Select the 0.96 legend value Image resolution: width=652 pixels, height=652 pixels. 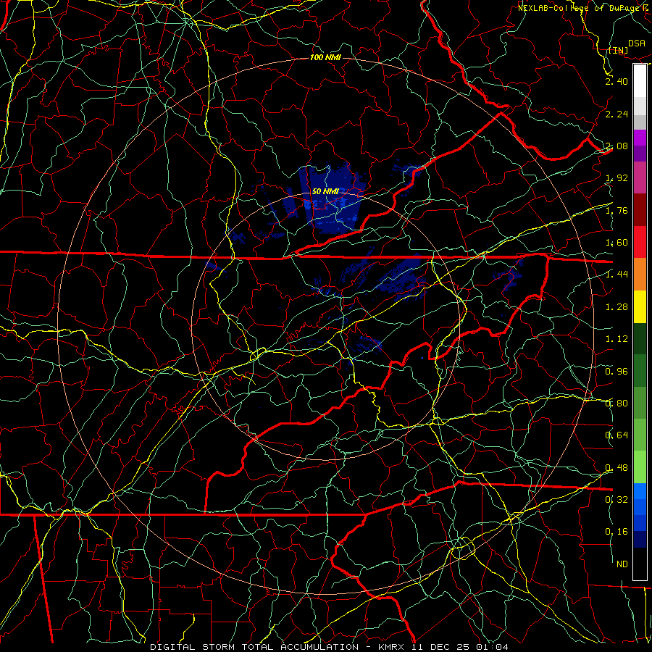[x=617, y=372]
